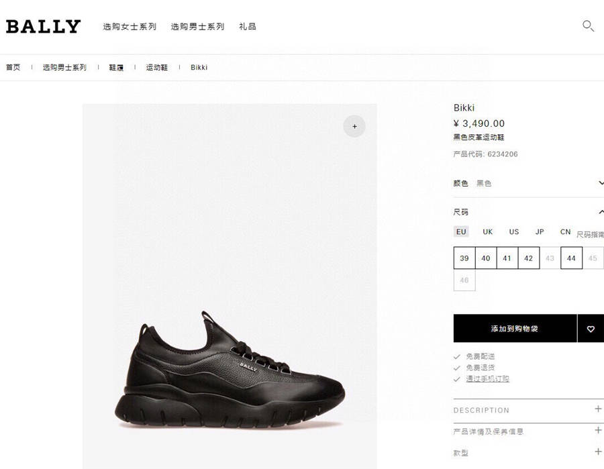Open the 颜色 color dropdown

point(529,183)
